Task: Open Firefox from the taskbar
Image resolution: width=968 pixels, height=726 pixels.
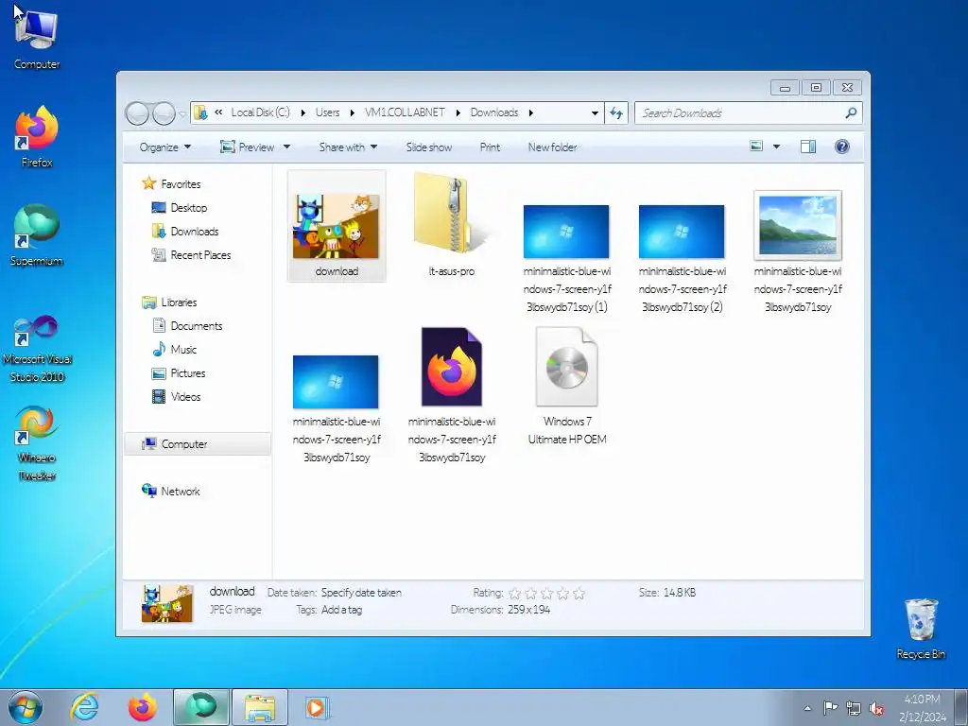Action: [143, 707]
